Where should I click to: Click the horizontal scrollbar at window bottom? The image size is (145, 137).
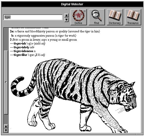point(72,134)
